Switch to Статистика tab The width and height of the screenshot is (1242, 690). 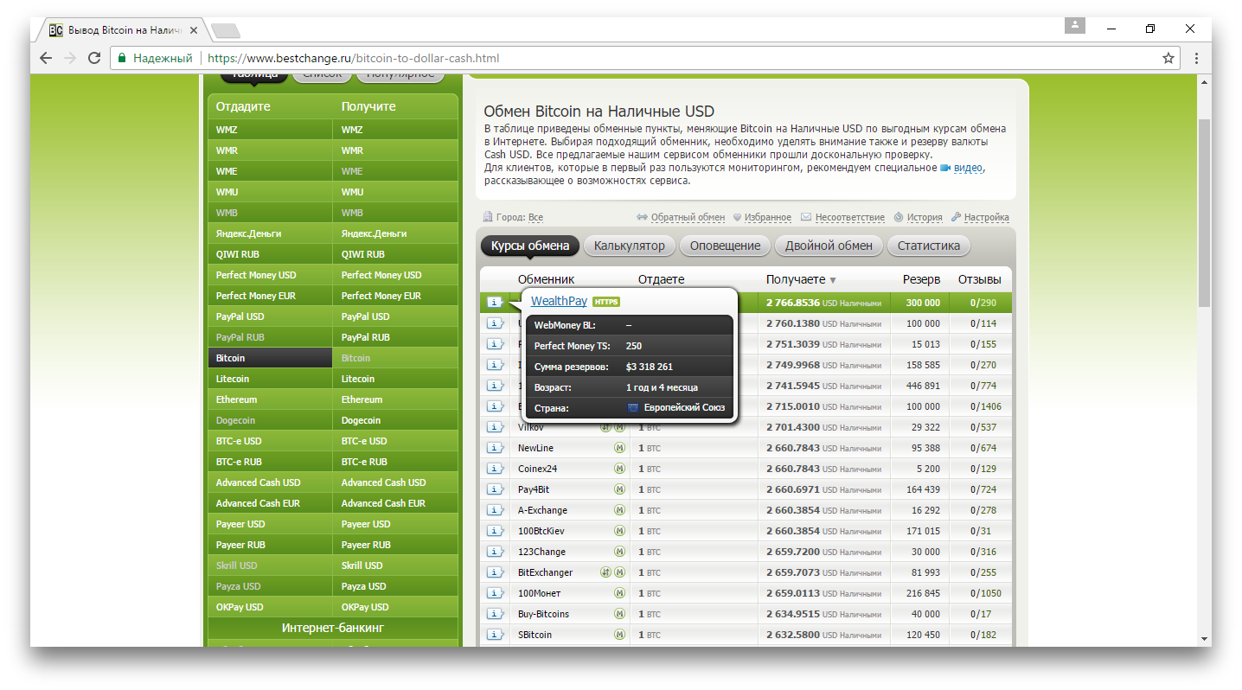[x=929, y=246]
